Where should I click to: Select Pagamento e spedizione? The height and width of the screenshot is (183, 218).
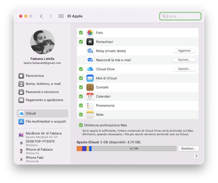pyautogui.click(x=43, y=100)
